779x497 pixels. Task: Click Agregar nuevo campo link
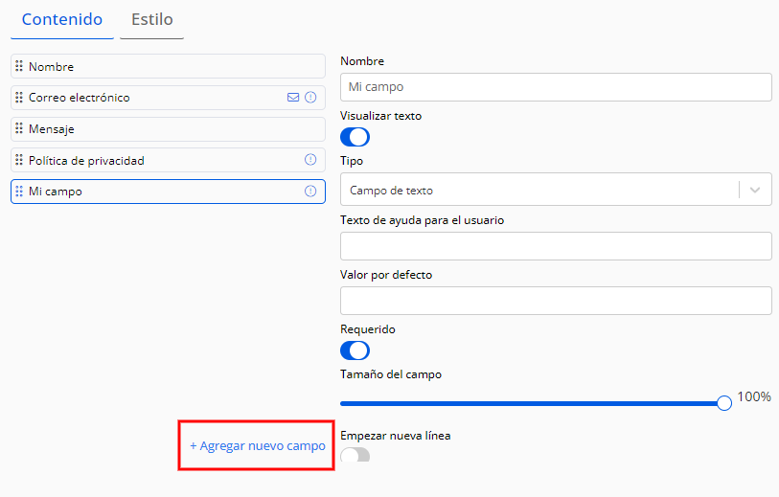pos(258,446)
